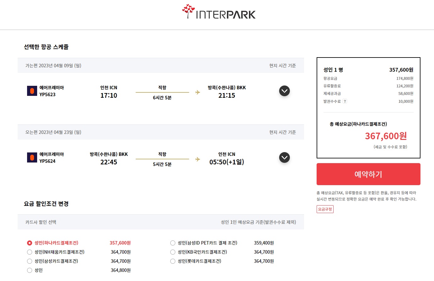Click the Air Premia logo for flight YP5623
The width and height of the screenshot is (434, 281).
pos(32,91)
